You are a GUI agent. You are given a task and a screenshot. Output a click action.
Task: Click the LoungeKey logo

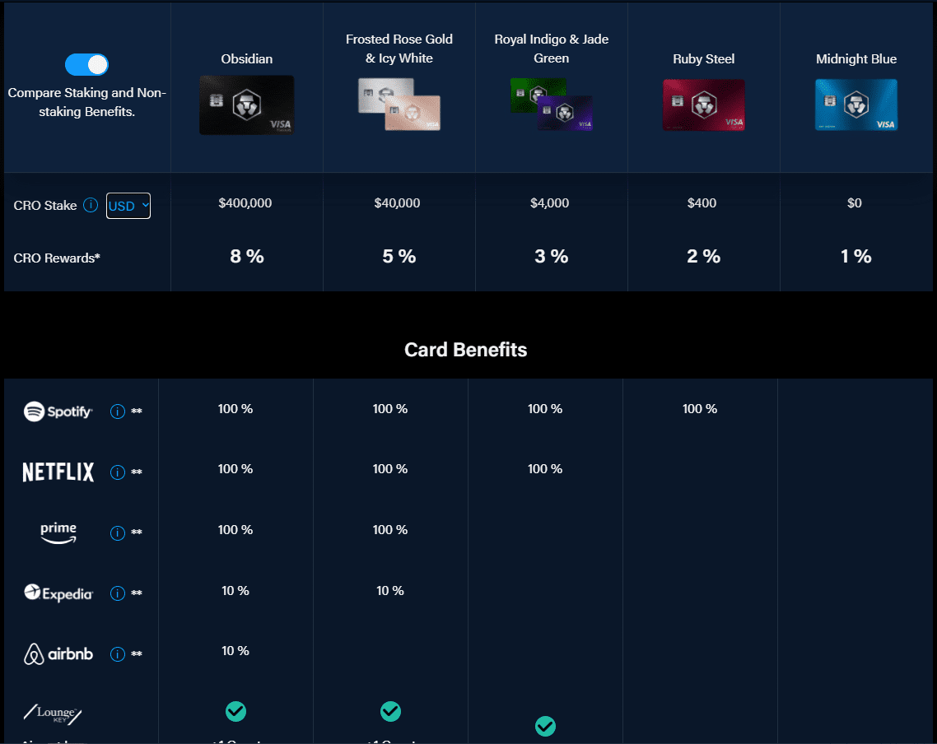53,714
